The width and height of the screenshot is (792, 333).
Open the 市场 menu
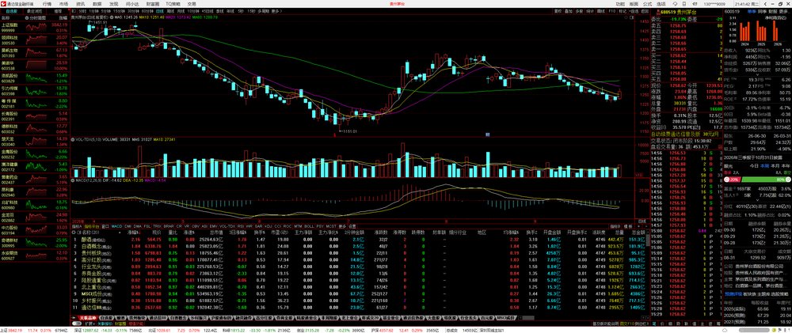(x=63, y=3)
